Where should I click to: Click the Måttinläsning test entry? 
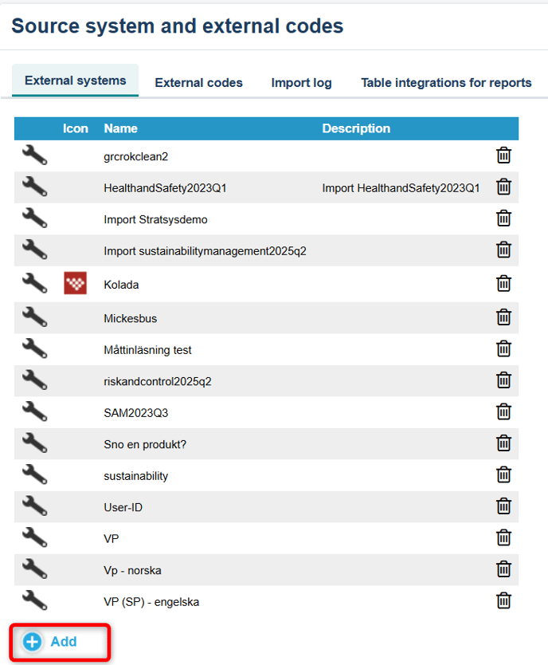[147, 349]
